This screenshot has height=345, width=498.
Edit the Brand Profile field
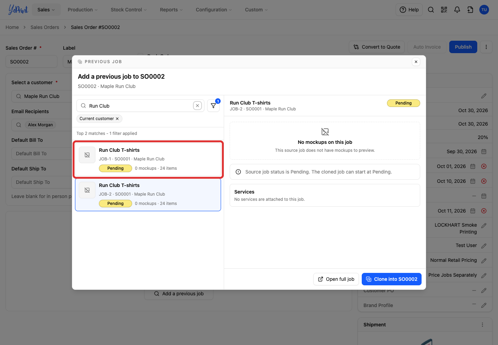pyautogui.click(x=484, y=305)
